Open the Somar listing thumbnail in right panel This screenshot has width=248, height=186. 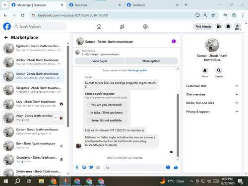212,45
